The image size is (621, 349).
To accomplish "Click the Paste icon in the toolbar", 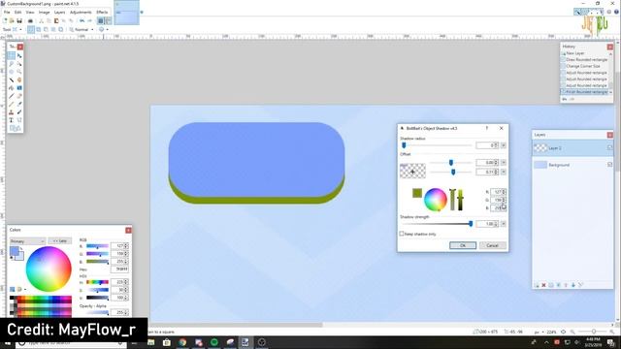I will (x=56, y=20).
